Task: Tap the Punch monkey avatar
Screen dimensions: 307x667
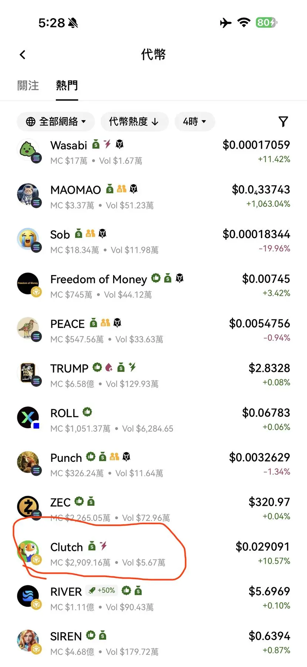Action: [28, 462]
